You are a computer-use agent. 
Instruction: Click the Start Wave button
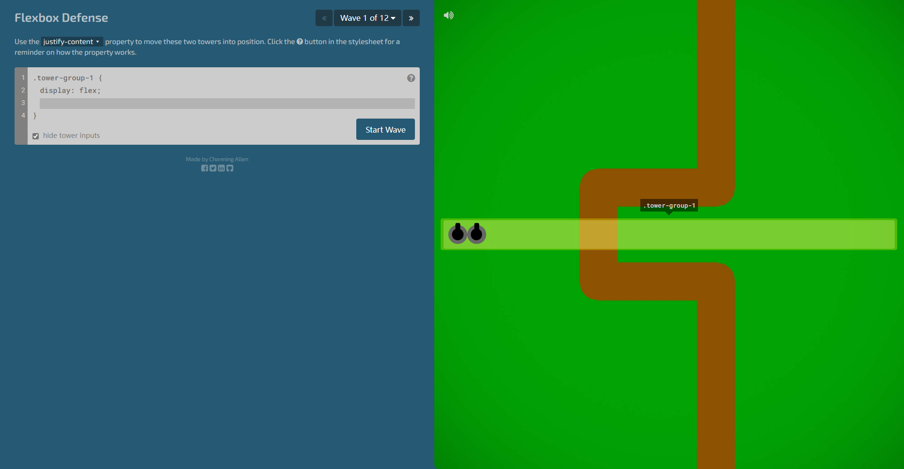click(385, 129)
